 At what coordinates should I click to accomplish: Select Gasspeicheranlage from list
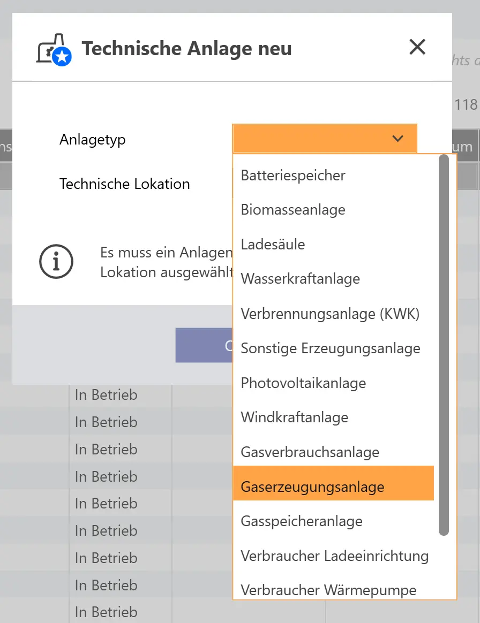point(302,521)
